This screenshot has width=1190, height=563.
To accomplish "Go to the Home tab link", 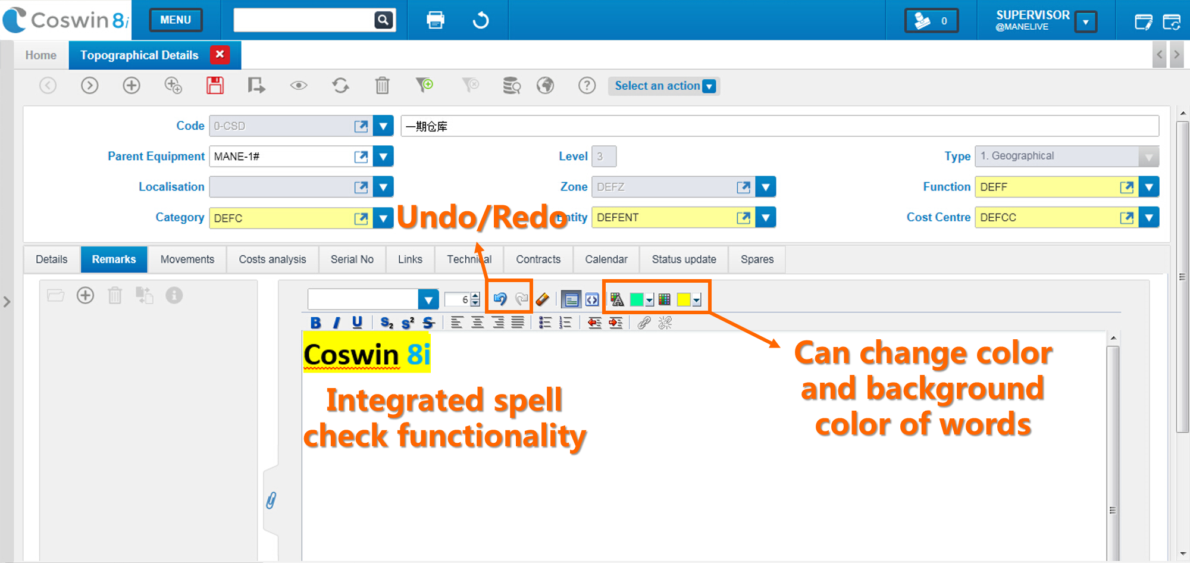I will pyautogui.click(x=41, y=55).
